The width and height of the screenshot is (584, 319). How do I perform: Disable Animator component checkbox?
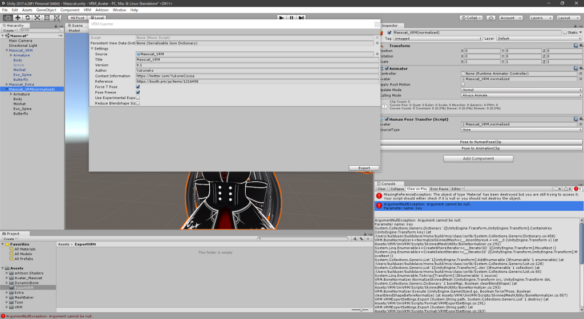click(x=387, y=68)
